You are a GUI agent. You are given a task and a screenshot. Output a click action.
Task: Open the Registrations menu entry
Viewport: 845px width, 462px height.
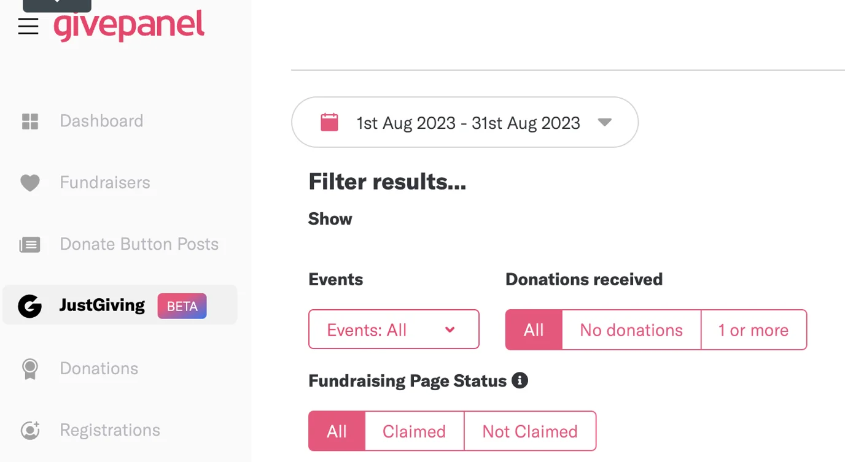click(x=109, y=430)
